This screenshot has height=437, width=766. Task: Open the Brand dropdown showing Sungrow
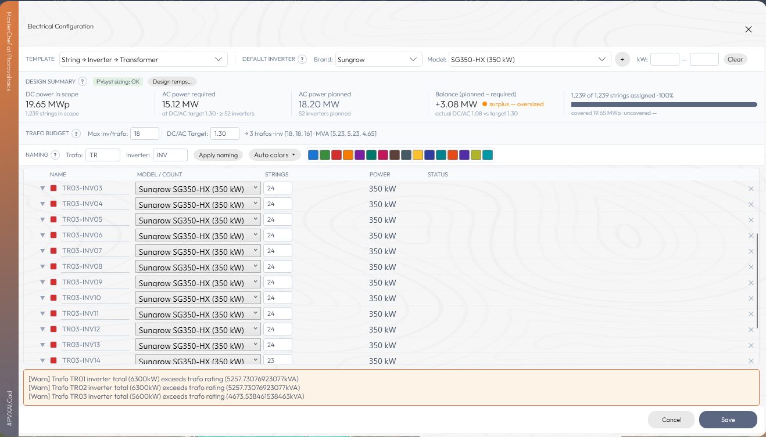click(379, 59)
